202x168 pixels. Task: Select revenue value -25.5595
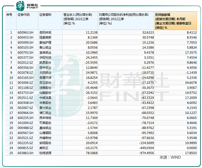(x=91, y=62)
